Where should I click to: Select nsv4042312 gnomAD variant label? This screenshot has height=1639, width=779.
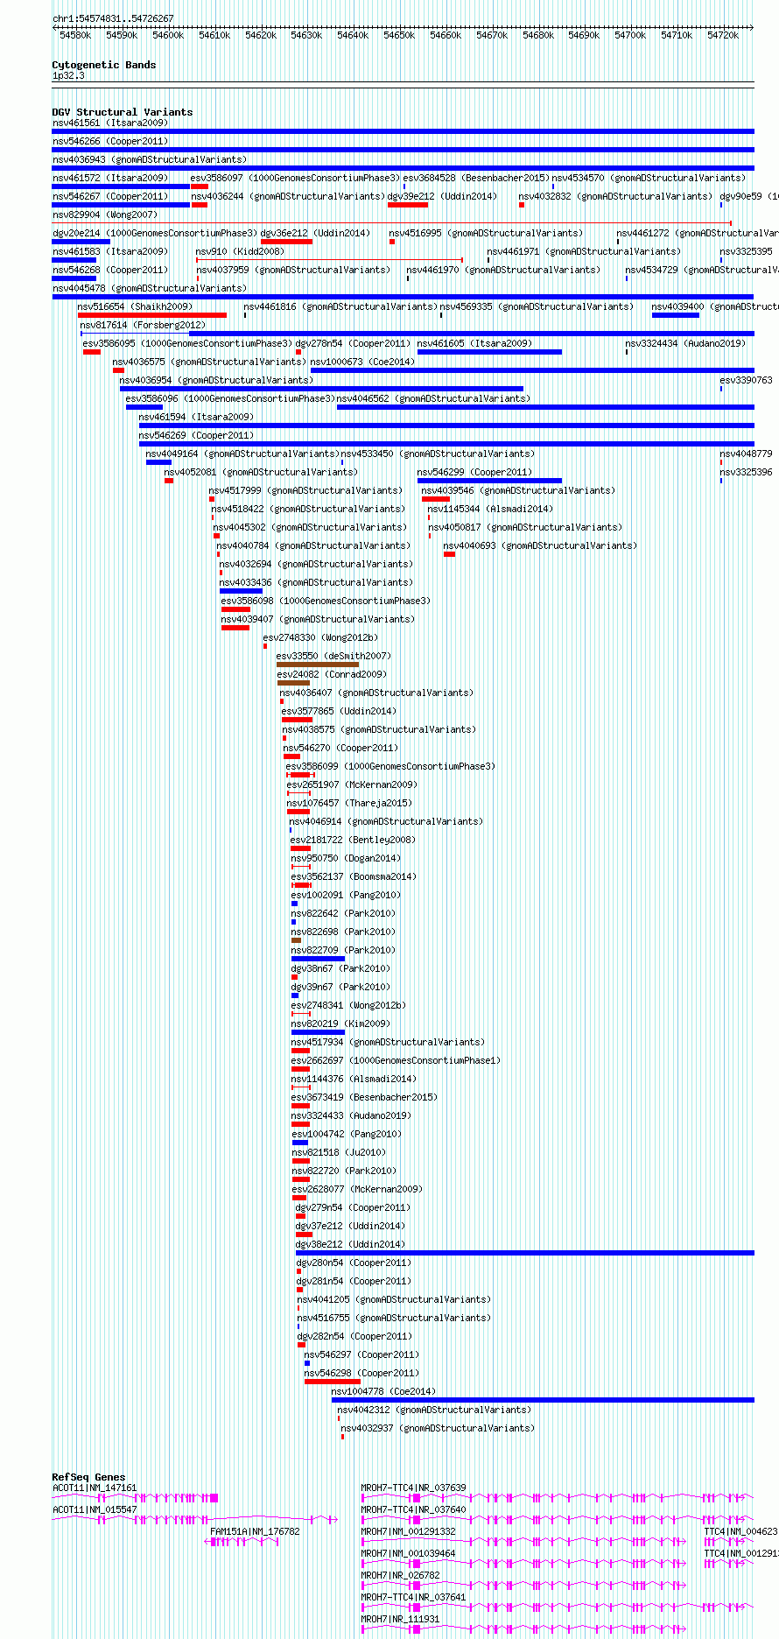434,1410
